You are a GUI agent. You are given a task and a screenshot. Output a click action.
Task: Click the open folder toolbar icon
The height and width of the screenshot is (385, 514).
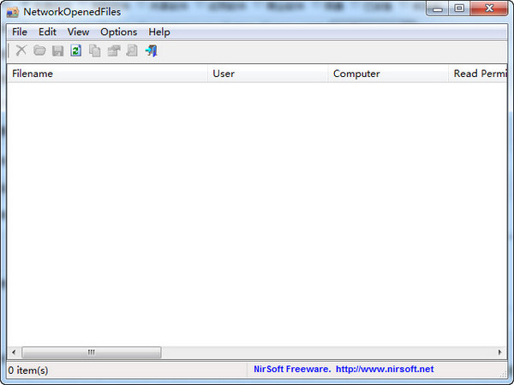[x=39, y=50]
